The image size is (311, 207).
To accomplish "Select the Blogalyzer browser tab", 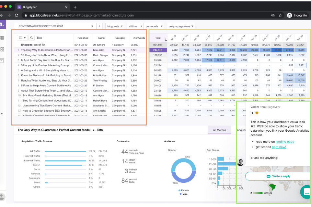I will [42, 7].
